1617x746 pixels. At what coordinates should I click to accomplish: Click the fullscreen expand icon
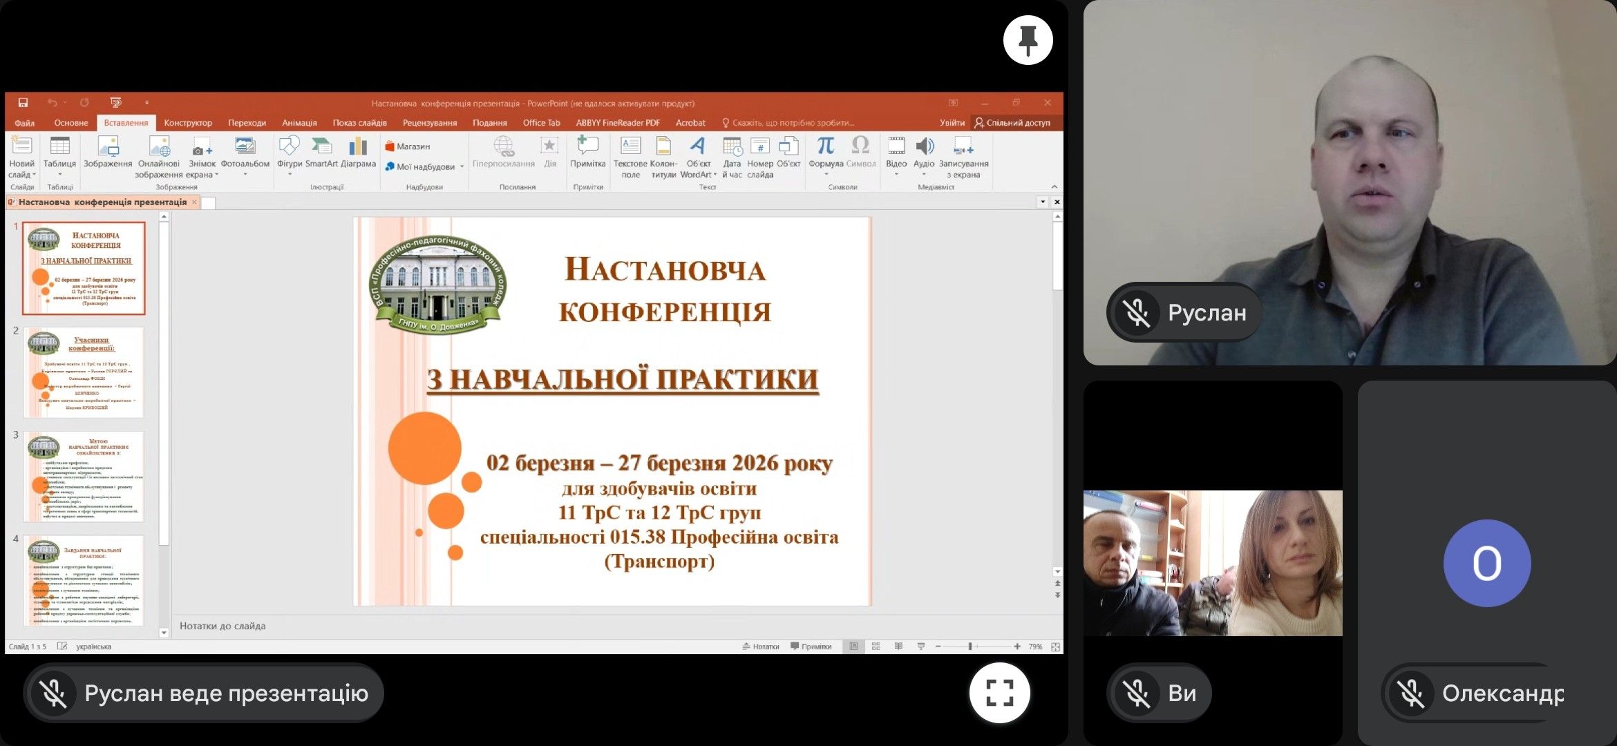point(999,692)
